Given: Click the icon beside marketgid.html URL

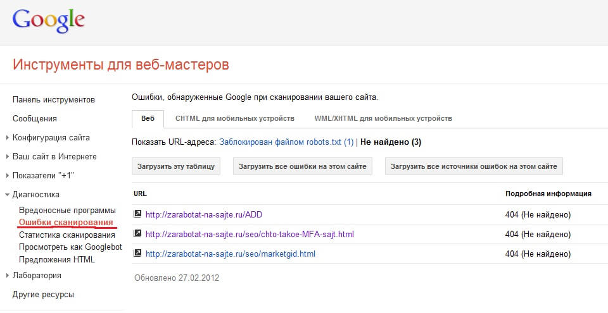Looking at the screenshot, I should tap(137, 254).
